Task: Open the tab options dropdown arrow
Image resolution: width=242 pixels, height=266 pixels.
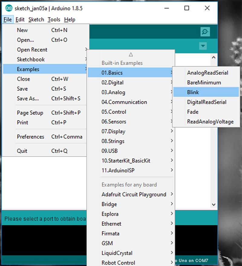Action: tap(203, 46)
